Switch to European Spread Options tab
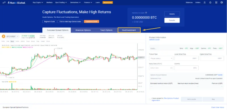Screen dimensions: 227x110 pyautogui.click(x=56, y=30)
